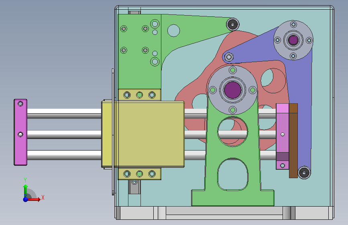The width and height of the screenshot is (348, 225).
Task: Select the top guide rod left of the slider
Action: click(64, 113)
